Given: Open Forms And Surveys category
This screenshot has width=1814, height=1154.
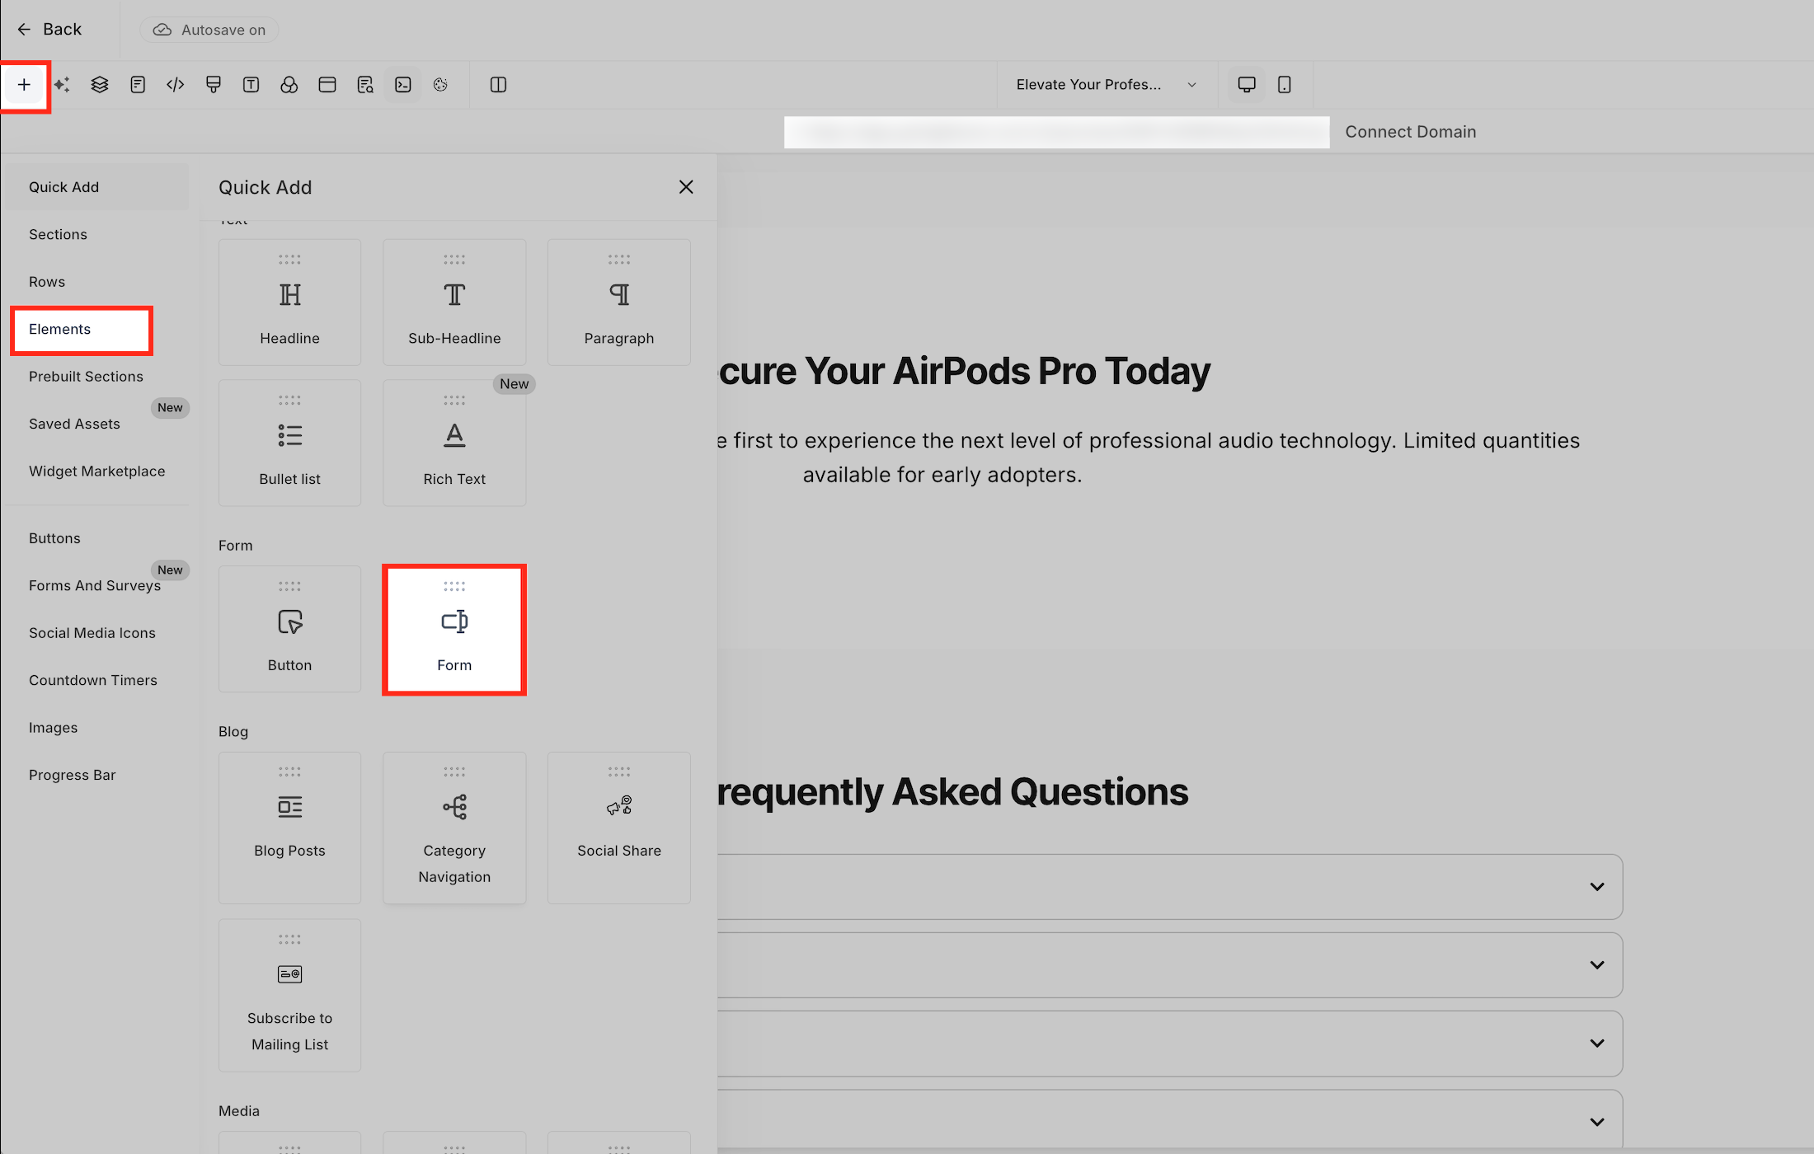Looking at the screenshot, I should [95, 586].
